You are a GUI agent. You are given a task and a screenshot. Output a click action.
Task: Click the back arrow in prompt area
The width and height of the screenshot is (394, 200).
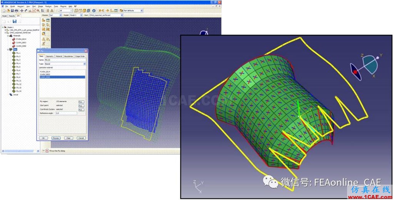[x=43, y=151]
